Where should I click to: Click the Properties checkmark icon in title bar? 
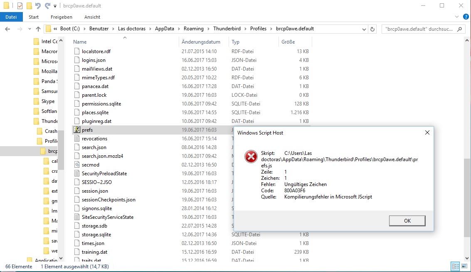(x=20, y=6)
